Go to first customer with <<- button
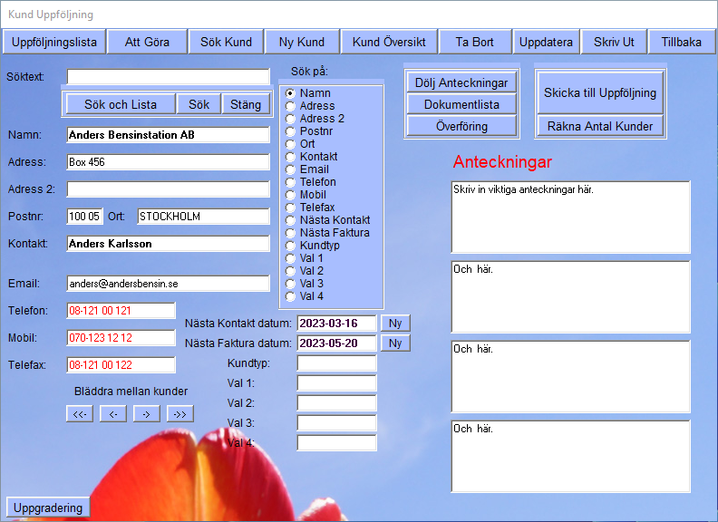Viewport: 718px width, 522px height. 80,414
